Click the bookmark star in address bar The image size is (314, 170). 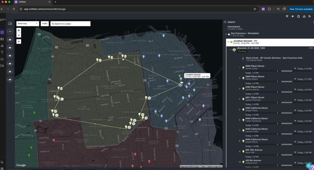click(x=255, y=9)
